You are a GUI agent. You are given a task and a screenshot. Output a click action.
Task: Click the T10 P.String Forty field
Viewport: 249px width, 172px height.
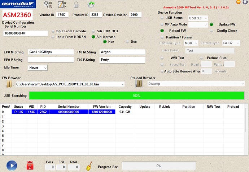(122, 60)
